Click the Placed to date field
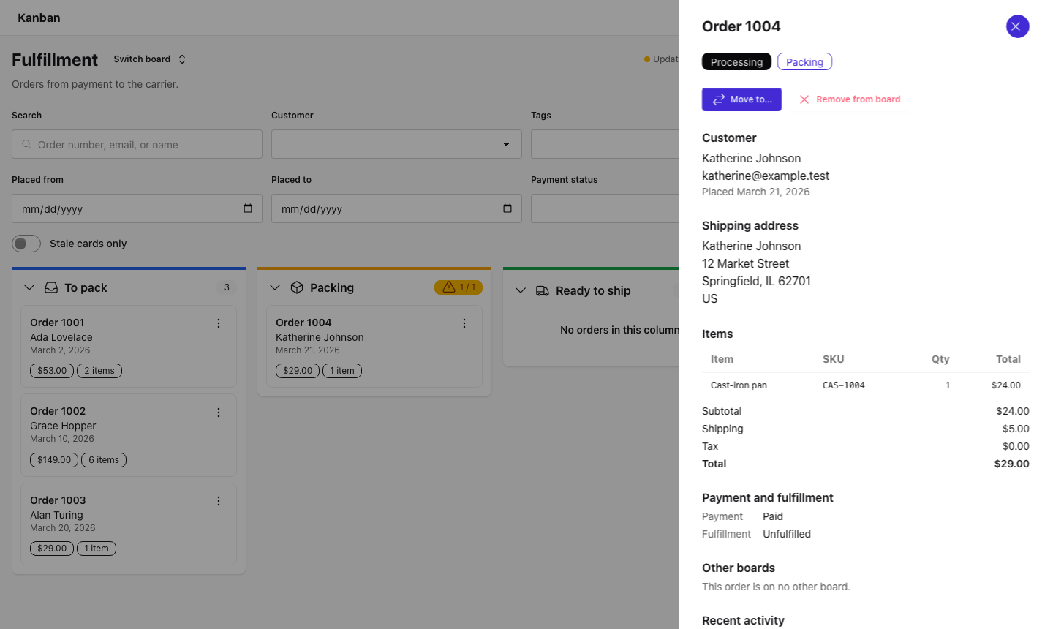The image size is (1053, 629). point(396,208)
